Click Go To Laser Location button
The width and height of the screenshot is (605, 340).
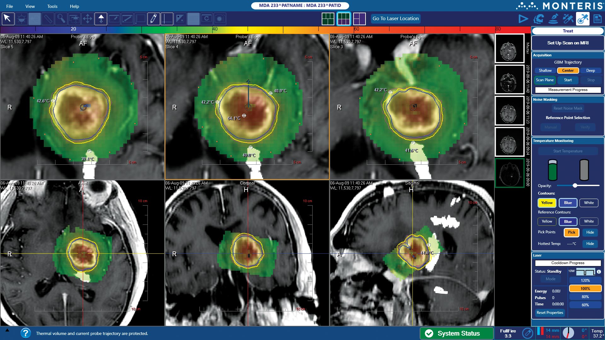[395, 19]
